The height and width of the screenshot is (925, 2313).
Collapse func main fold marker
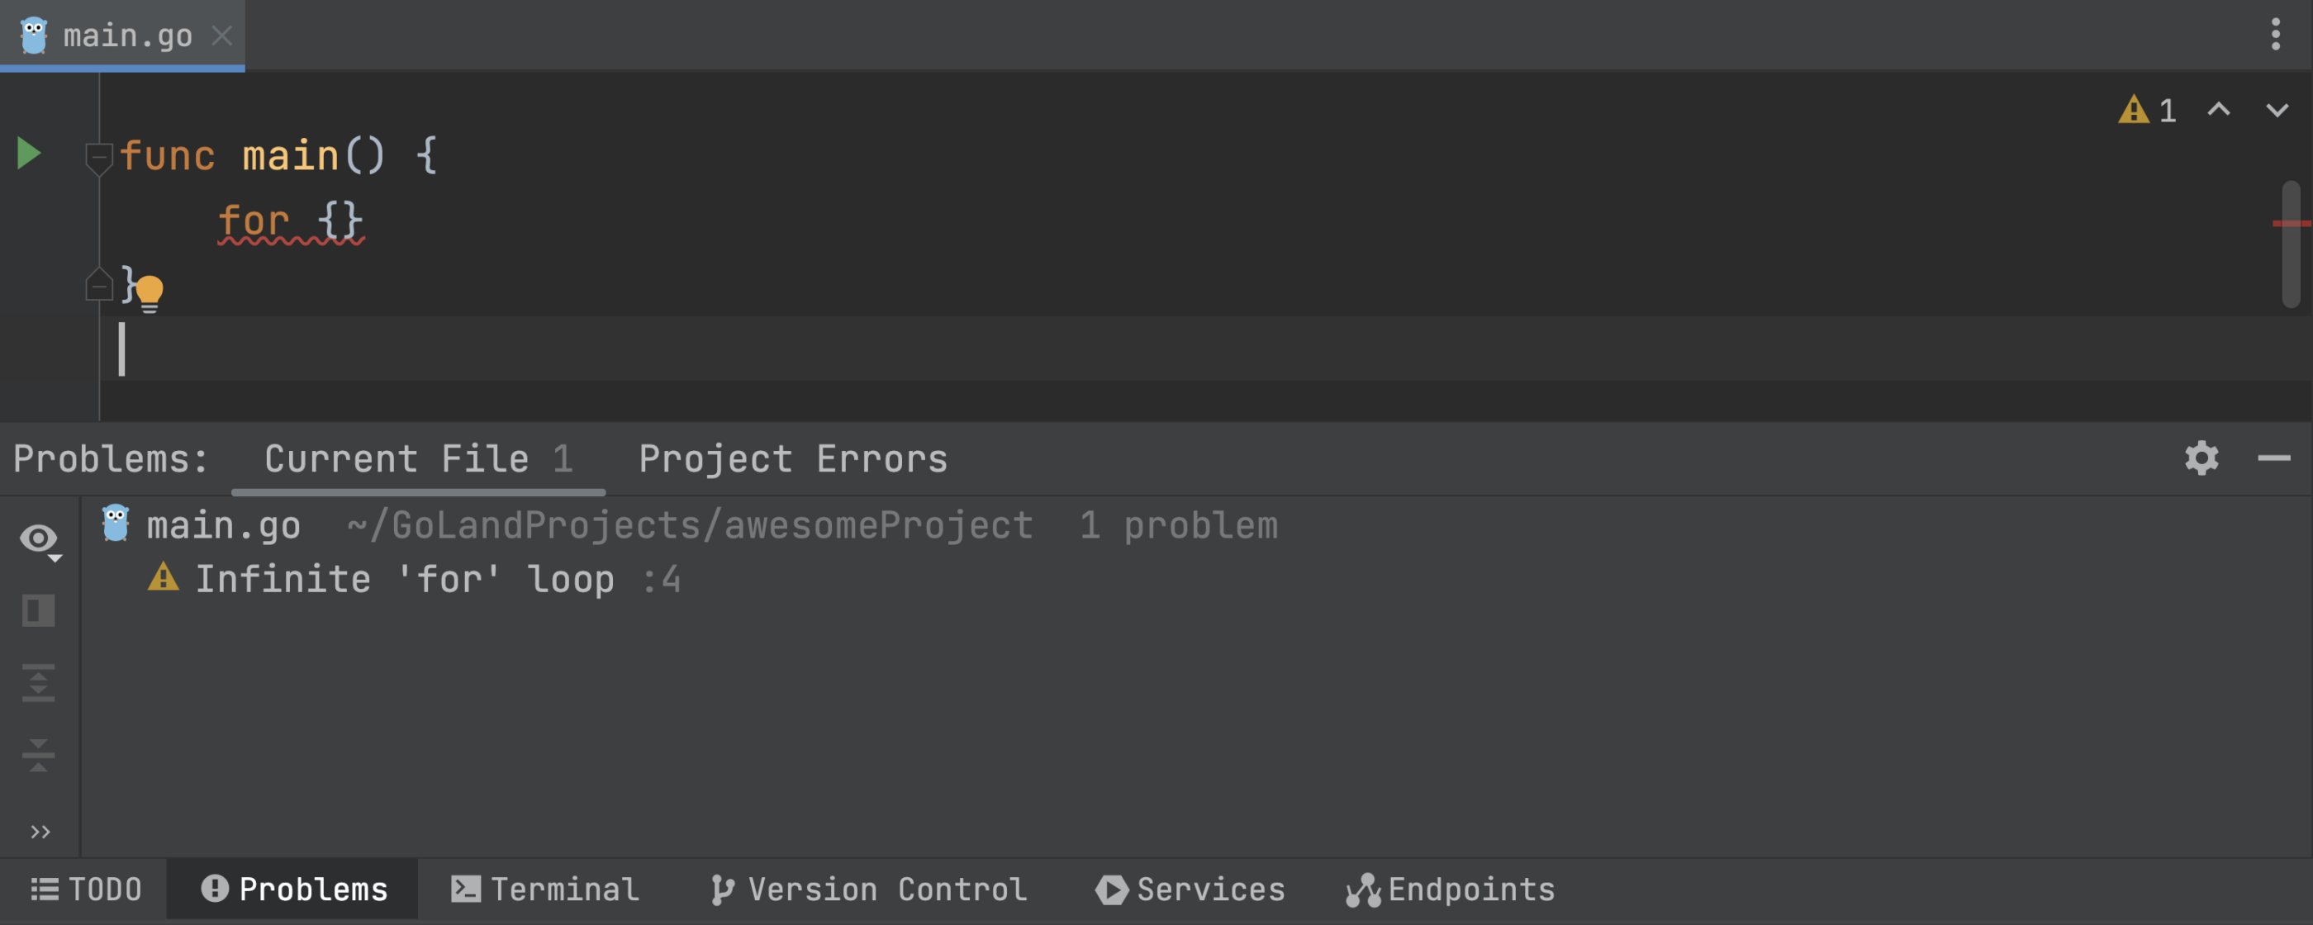pos(97,158)
